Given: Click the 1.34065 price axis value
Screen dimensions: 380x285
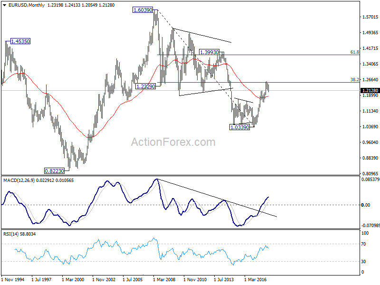Looking at the screenshot, I should click(370, 64).
